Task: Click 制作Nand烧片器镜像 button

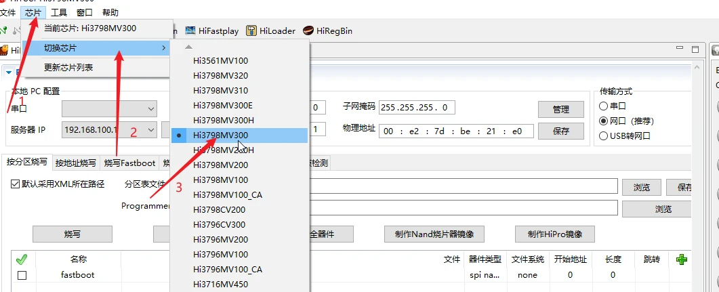Action: click(x=434, y=234)
